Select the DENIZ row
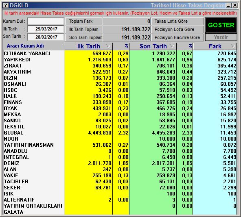The image size is (241, 217). pos(120,163)
